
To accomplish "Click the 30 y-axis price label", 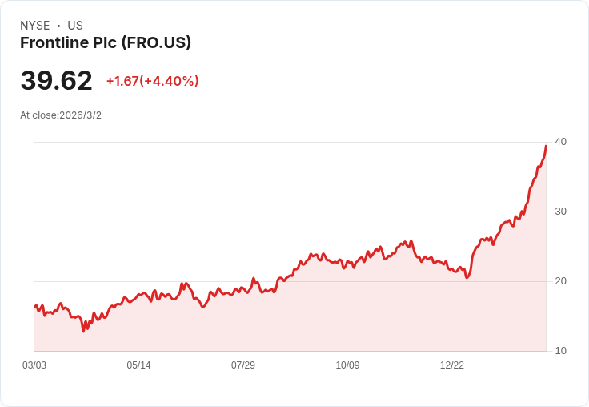I will pos(560,212).
